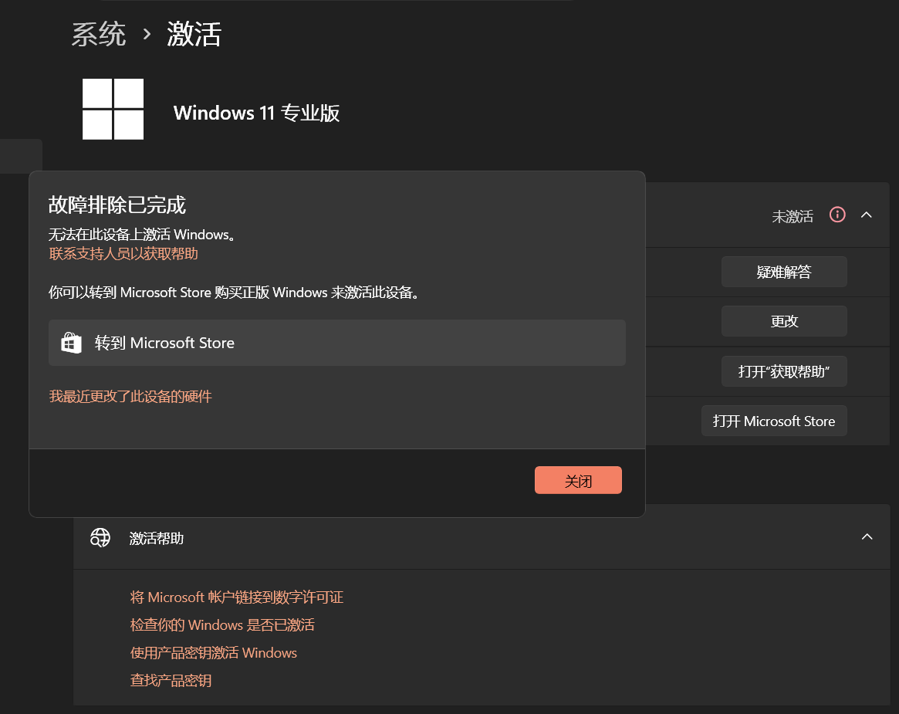
Task: Open 转到 Microsoft Store from dialog
Action: pos(337,343)
